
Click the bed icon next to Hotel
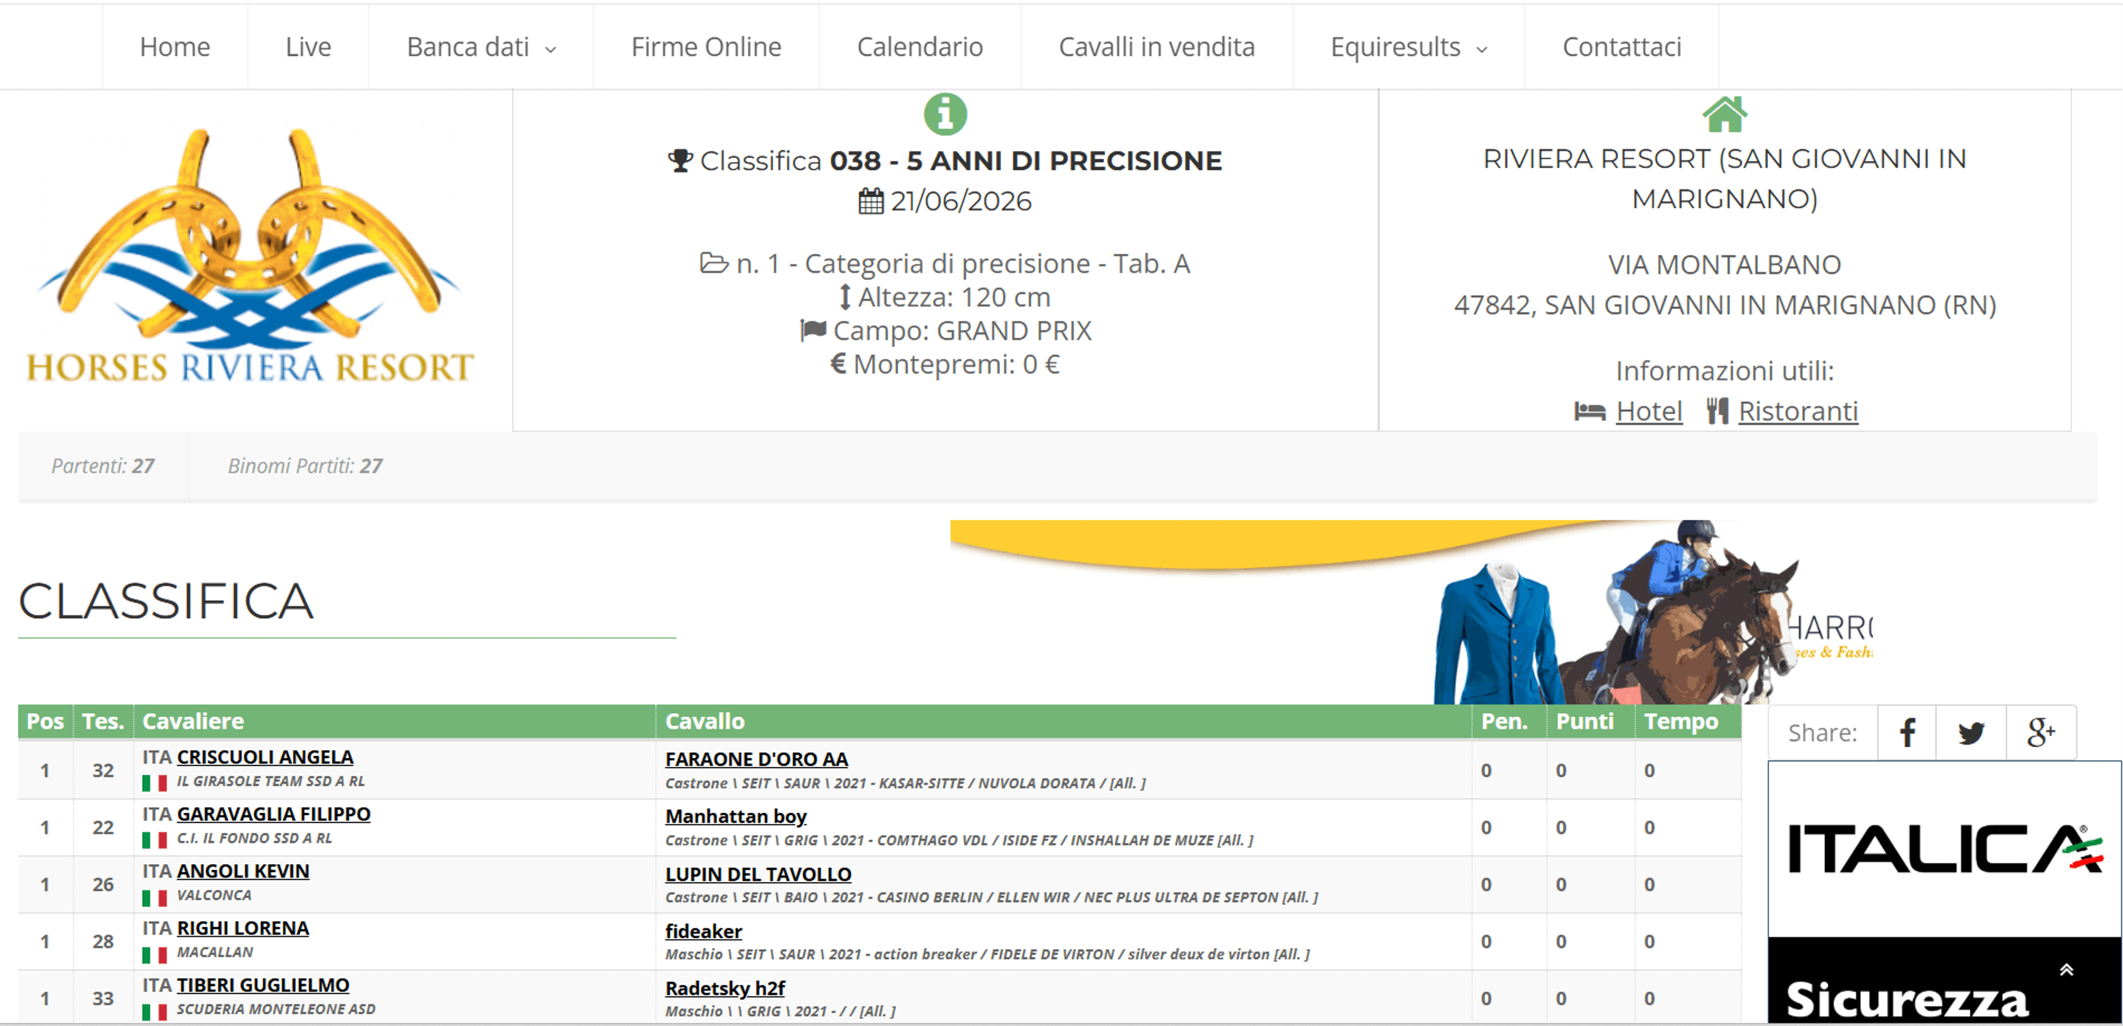[x=1589, y=410]
